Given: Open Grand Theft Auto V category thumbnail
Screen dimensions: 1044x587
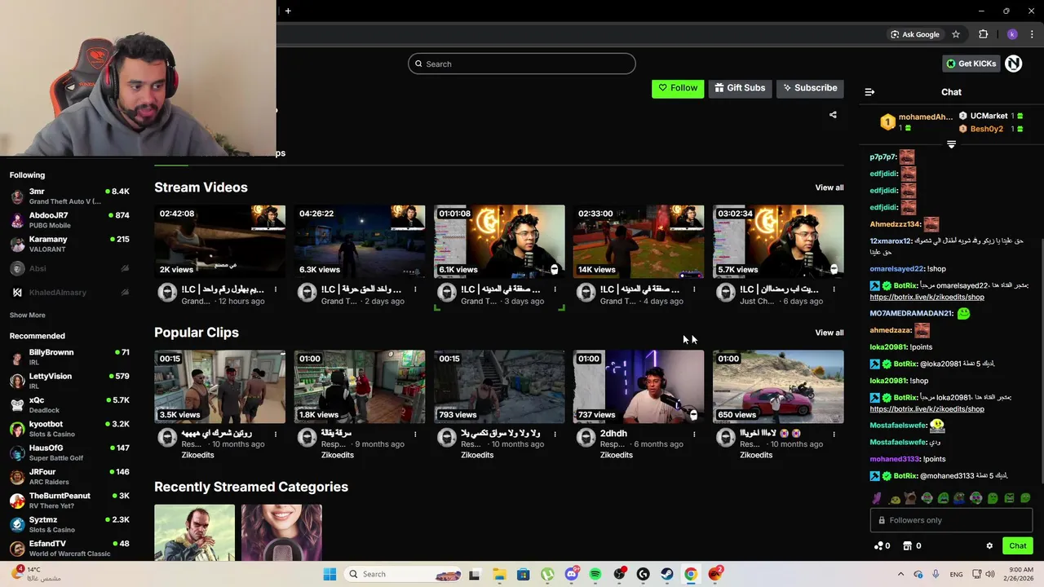Looking at the screenshot, I should click(195, 532).
